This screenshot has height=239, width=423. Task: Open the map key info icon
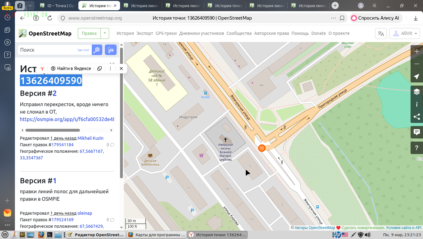coord(417,104)
